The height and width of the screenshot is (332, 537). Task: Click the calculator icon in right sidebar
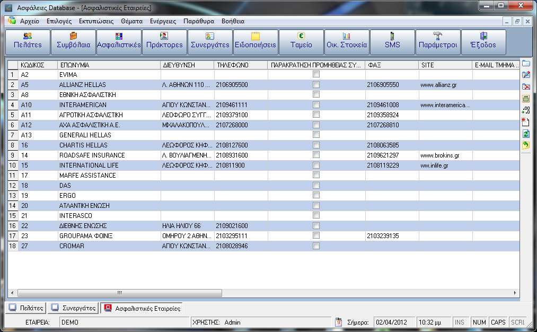point(526,98)
